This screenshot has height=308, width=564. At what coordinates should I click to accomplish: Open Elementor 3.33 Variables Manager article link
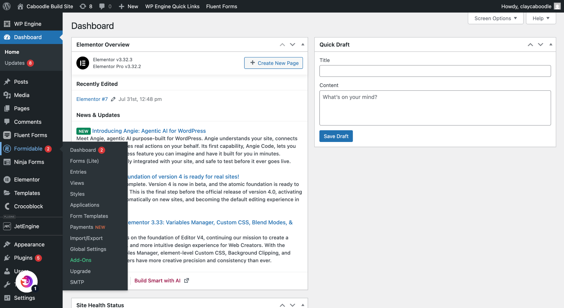click(210, 222)
